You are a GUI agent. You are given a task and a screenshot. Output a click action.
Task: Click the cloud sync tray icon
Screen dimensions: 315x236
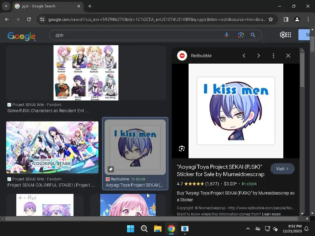pos(258,229)
